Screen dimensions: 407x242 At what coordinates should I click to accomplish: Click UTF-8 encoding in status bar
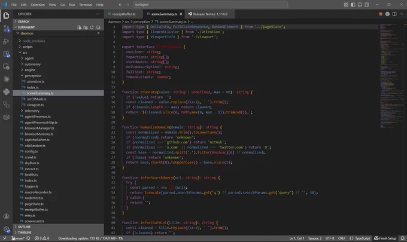[330, 238]
